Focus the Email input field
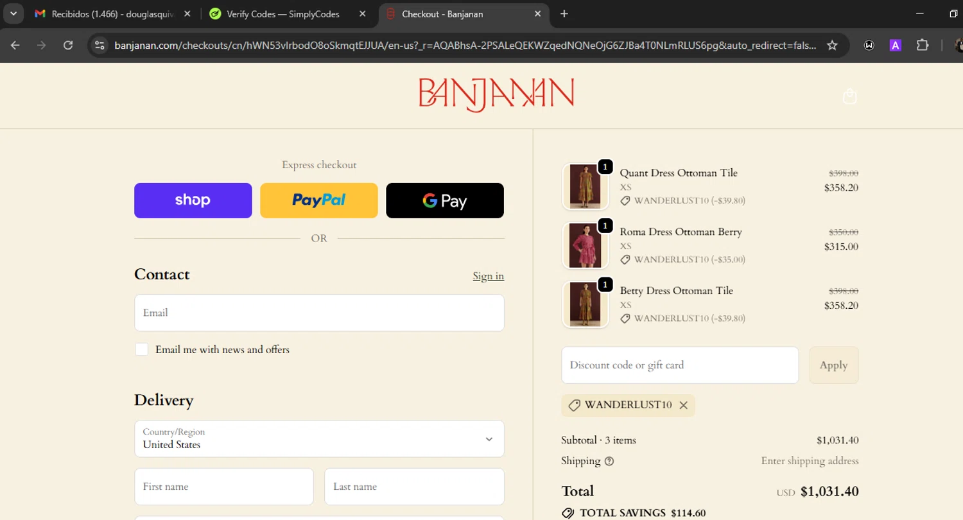Image resolution: width=963 pixels, height=520 pixels. click(319, 313)
